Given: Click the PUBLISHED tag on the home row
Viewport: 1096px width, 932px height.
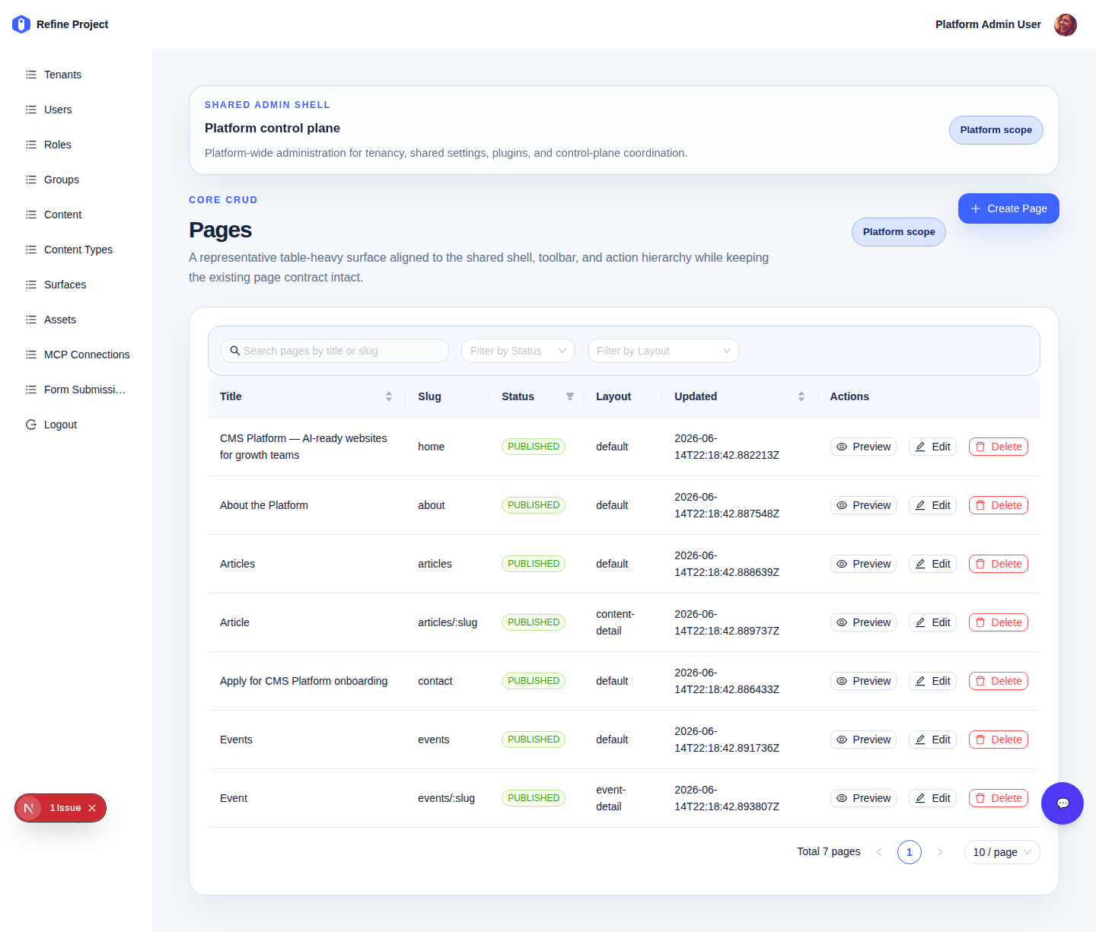Looking at the screenshot, I should pos(534,447).
